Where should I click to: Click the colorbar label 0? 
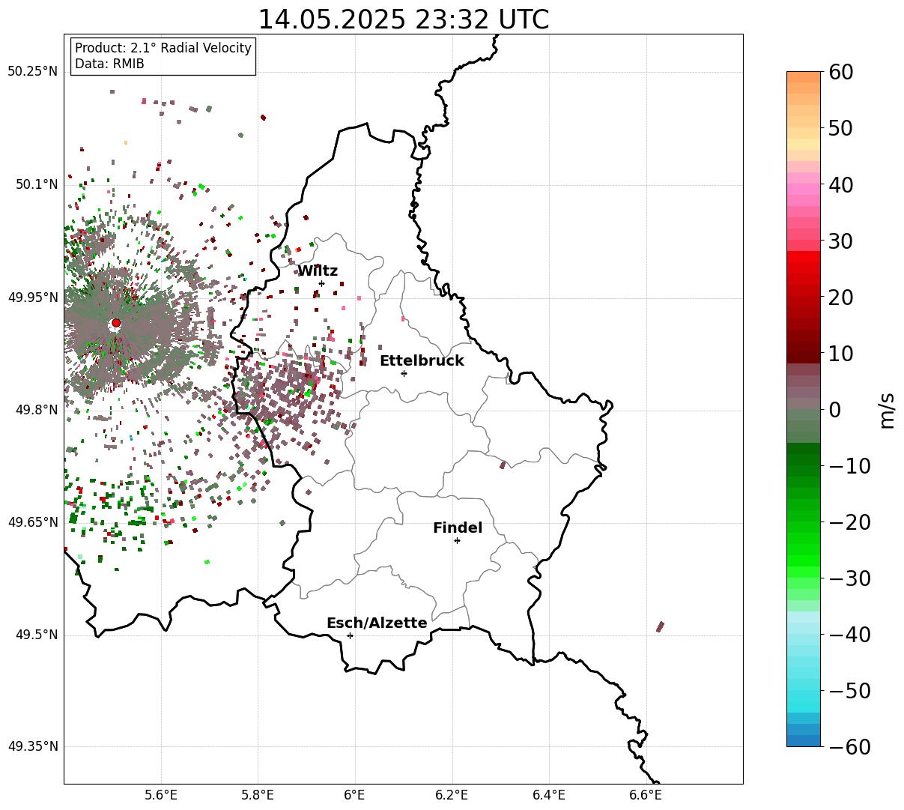834,410
